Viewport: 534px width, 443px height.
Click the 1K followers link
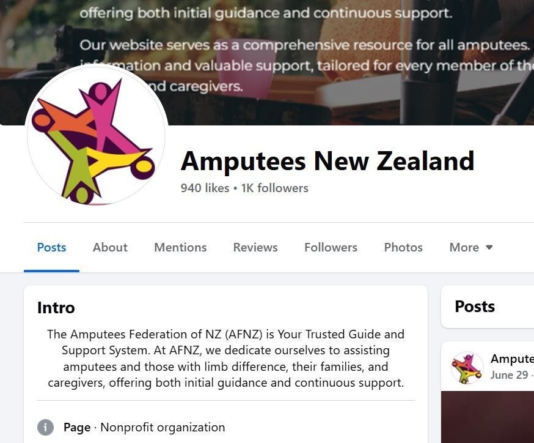pyautogui.click(x=274, y=188)
